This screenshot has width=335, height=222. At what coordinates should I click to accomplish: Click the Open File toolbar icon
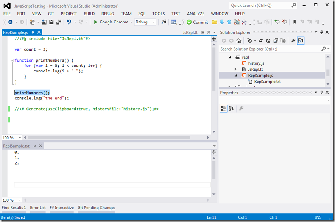pos(44,22)
